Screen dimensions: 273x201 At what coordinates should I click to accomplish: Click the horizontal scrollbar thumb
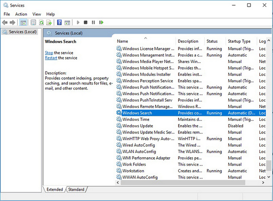click(183, 182)
